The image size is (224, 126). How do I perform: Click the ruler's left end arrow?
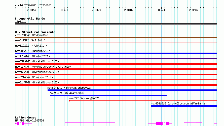(x=16, y=8)
